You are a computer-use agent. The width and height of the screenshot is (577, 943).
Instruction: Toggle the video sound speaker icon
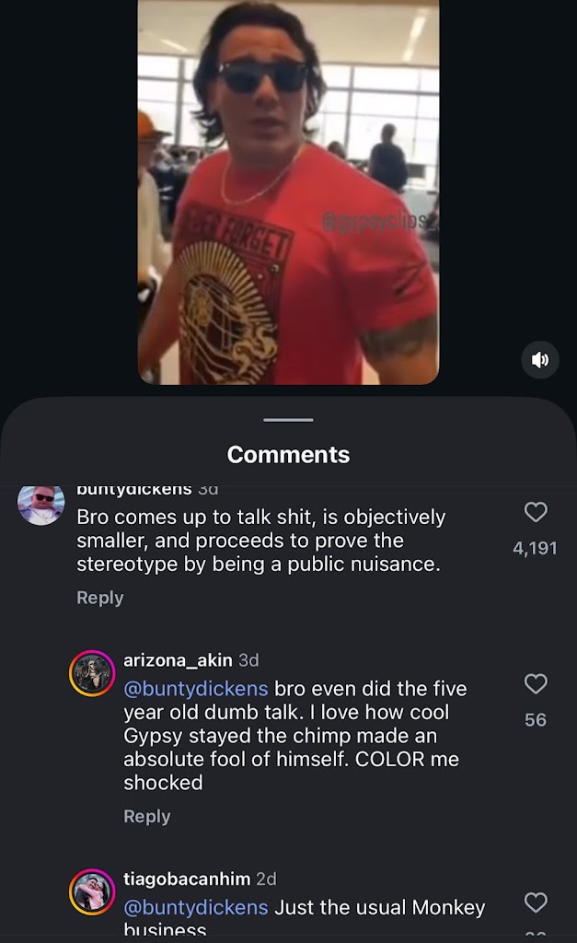(x=540, y=359)
